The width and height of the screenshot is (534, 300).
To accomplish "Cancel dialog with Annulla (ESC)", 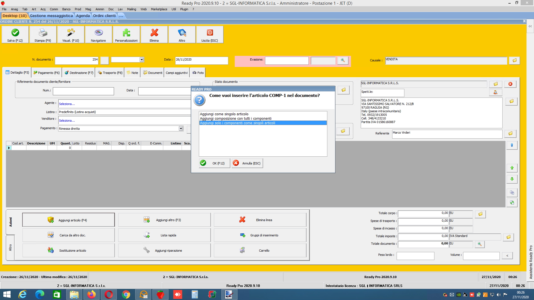I will 247,163.
